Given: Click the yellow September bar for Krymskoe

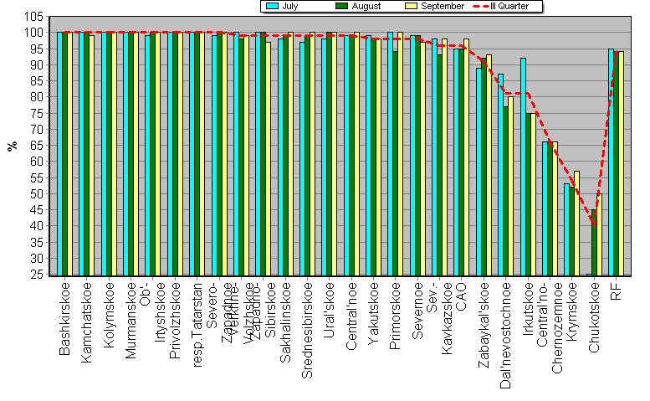Looking at the screenshot, I should (x=576, y=224).
